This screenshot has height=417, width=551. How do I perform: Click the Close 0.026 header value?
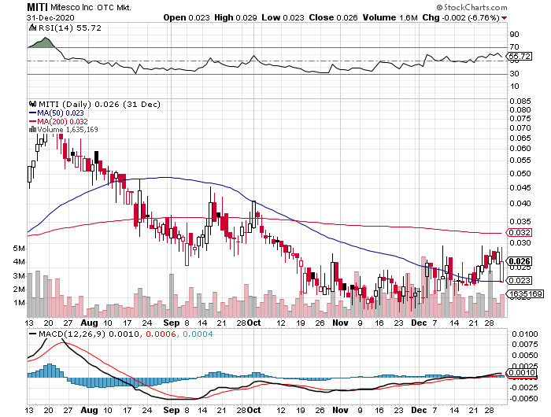click(333, 17)
